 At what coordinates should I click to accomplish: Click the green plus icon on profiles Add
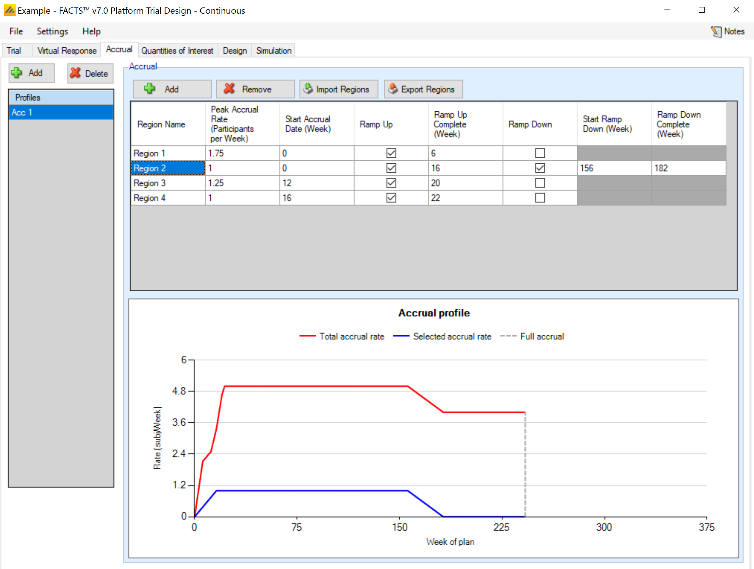click(16, 73)
